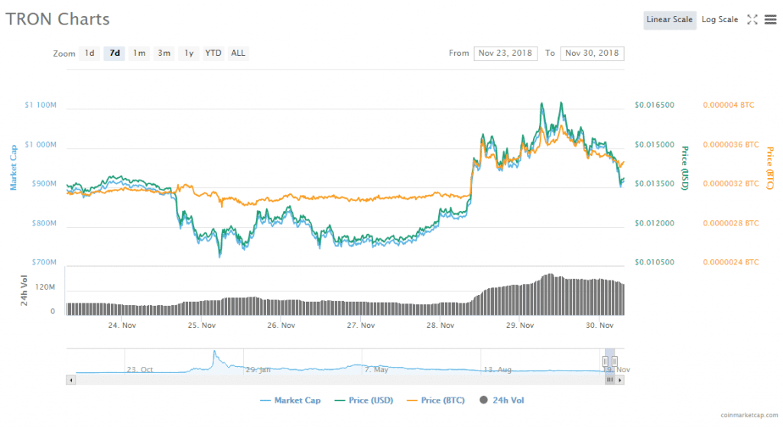Click the navigator scrollbar thumb grip

[x=609, y=380]
